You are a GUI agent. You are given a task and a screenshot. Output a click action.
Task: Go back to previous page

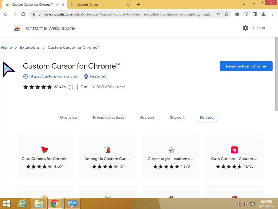6,14
